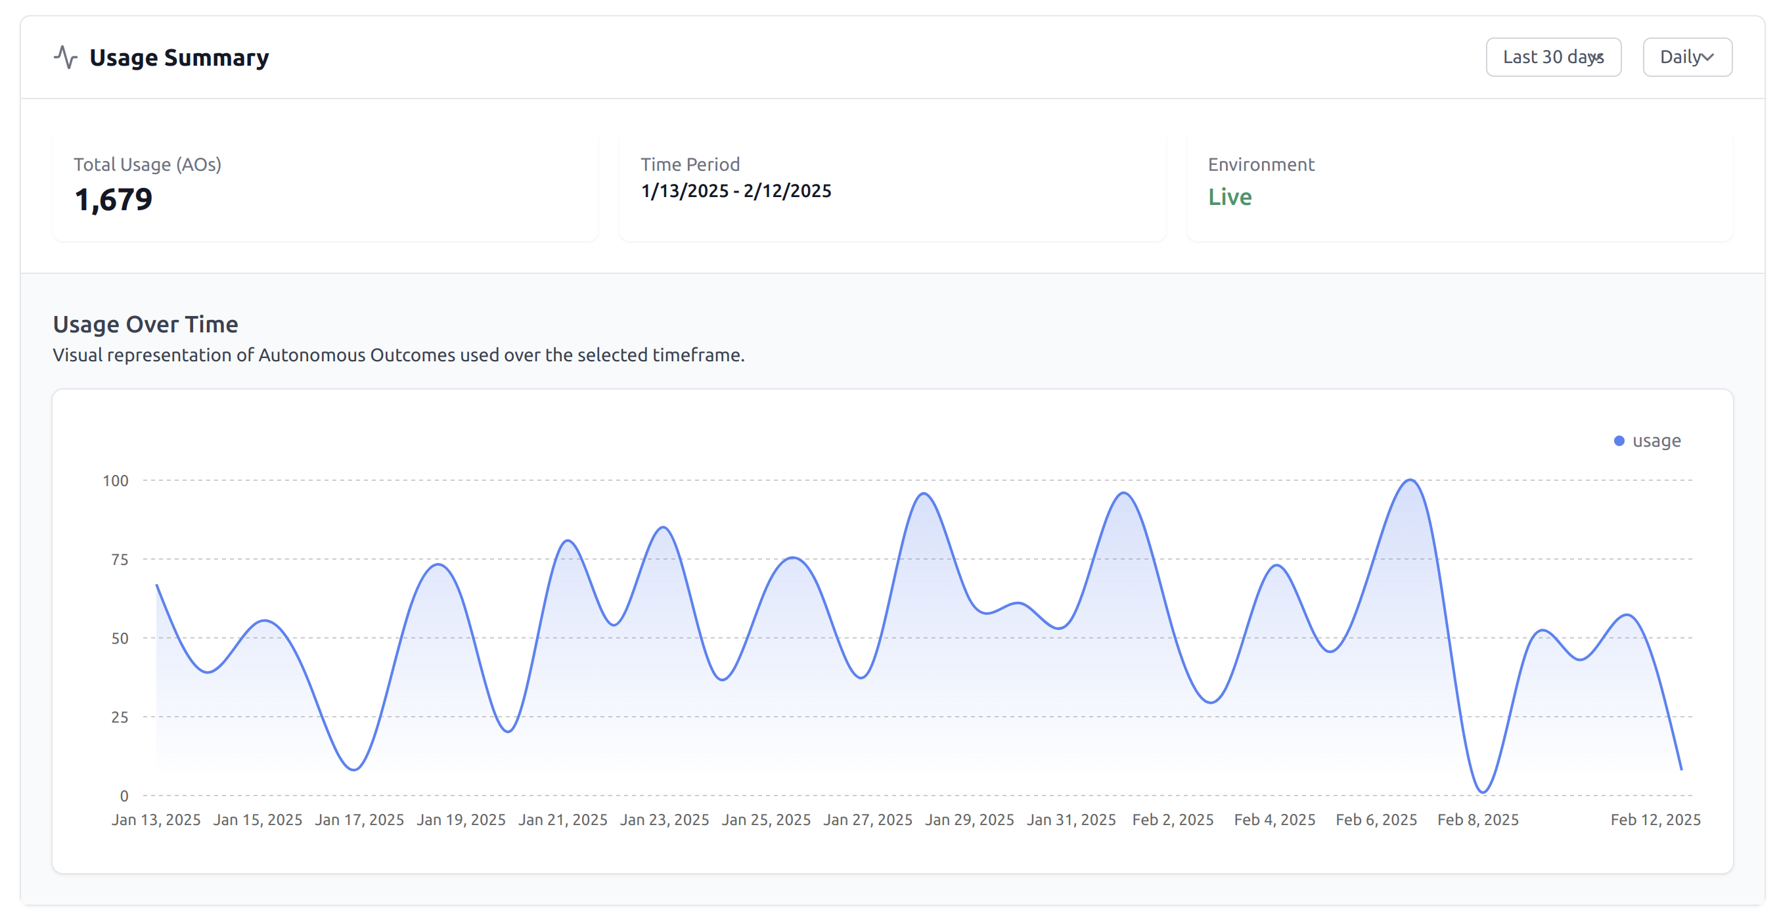Image resolution: width=1779 pixels, height=921 pixels.
Task: Click the Jan 29, 2025 axis label
Action: (x=970, y=820)
